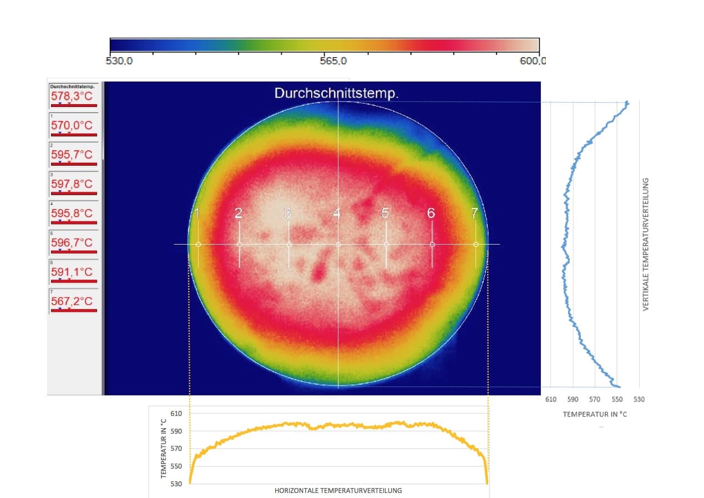The image size is (704, 498).
Task: Click measurement point 3 marker on crosshair
Action: pyautogui.click(x=289, y=245)
